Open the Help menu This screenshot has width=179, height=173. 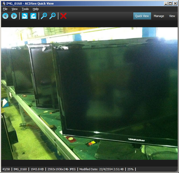coord(35,9)
